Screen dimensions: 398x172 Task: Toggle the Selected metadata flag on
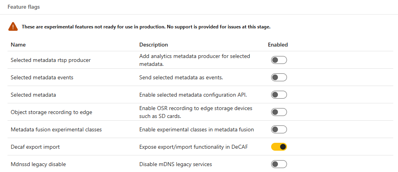(x=279, y=95)
